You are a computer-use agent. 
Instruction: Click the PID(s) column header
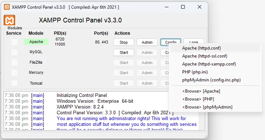point(60,33)
